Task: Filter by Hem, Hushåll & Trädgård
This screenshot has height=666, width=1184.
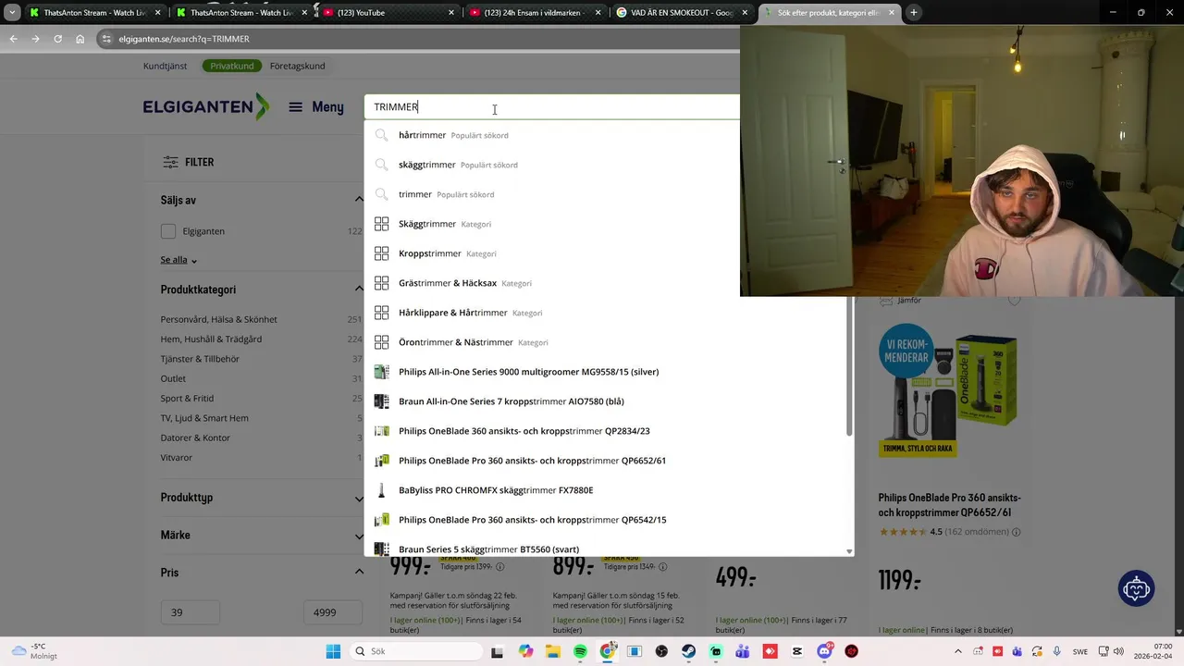Action: pyautogui.click(x=211, y=339)
